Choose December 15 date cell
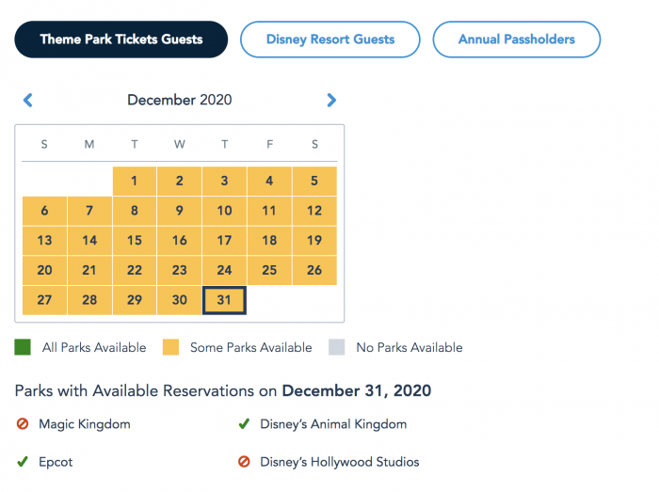Screen dimensions: 659x492 pyautogui.click(x=135, y=241)
